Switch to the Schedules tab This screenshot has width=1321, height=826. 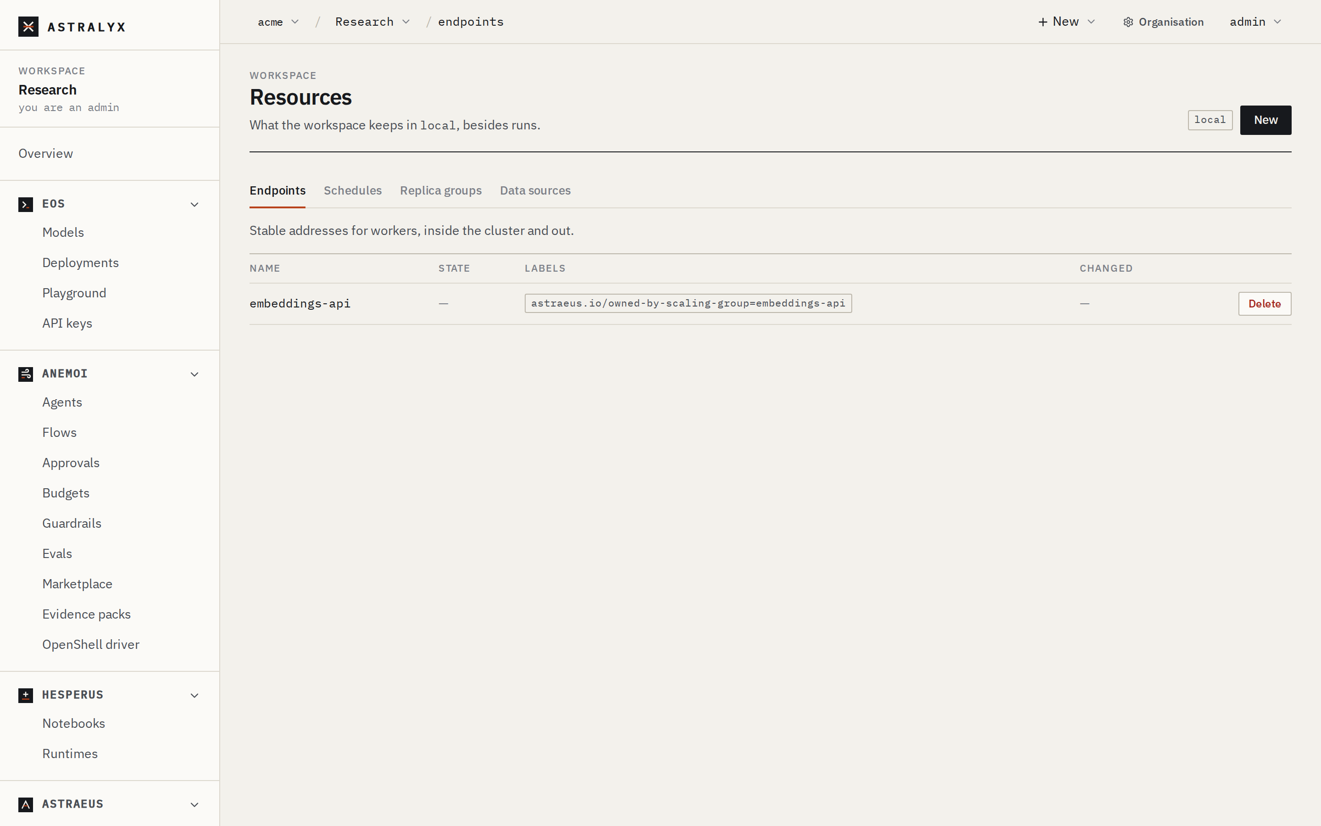pyautogui.click(x=353, y=190)
